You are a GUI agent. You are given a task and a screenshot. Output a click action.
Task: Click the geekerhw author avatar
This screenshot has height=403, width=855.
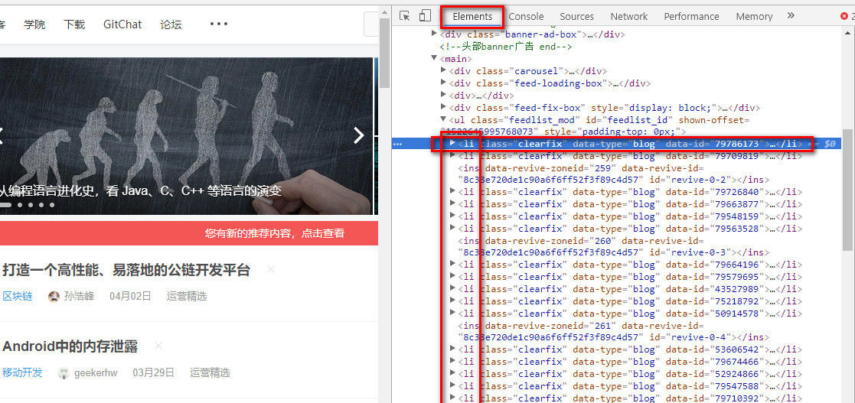point(64,373)
